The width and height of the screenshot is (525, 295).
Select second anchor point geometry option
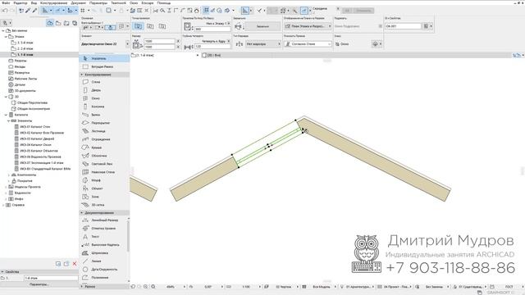(150, 26)
